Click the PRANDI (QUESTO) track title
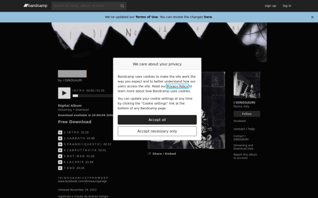 point(84,144)
